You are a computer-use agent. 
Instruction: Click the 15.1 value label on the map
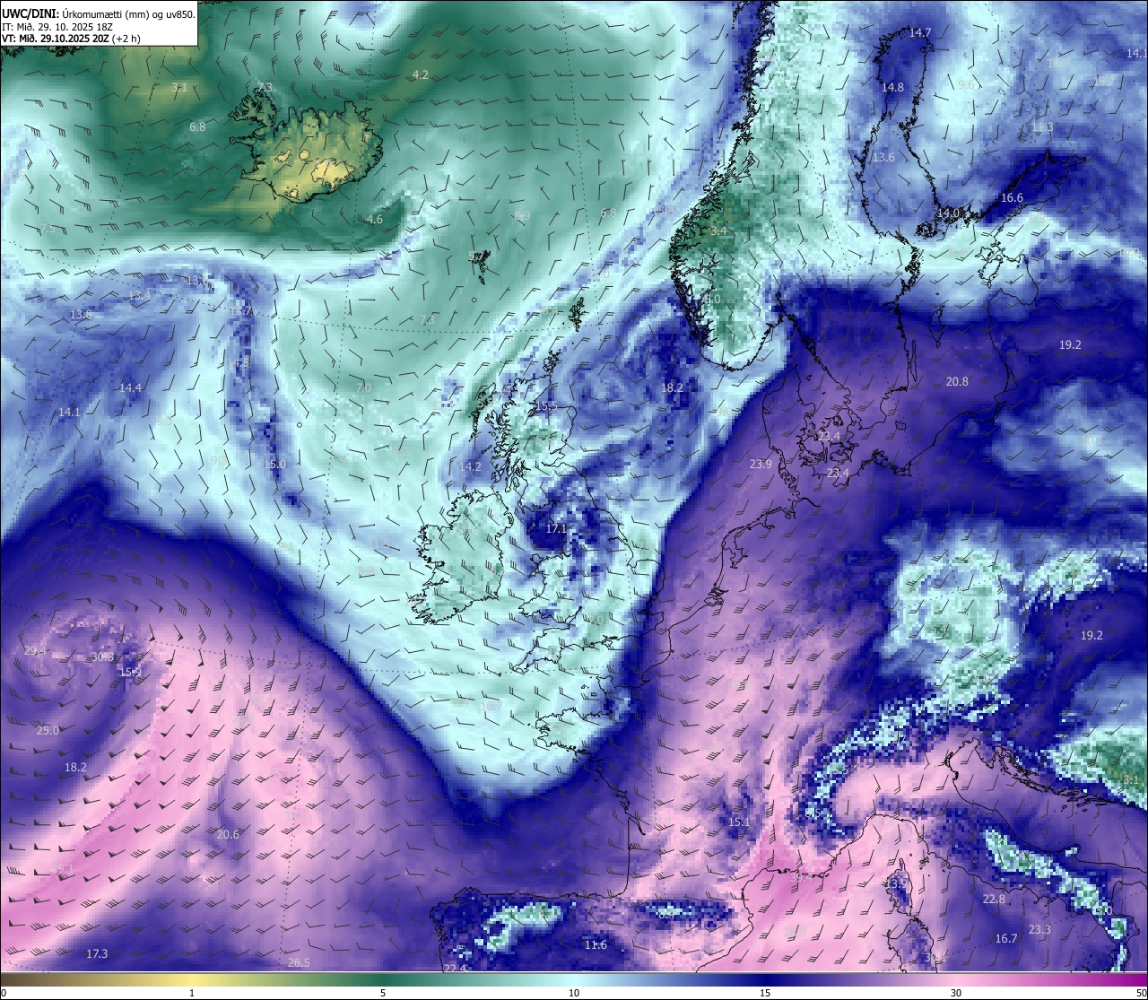tap(739, 822)
